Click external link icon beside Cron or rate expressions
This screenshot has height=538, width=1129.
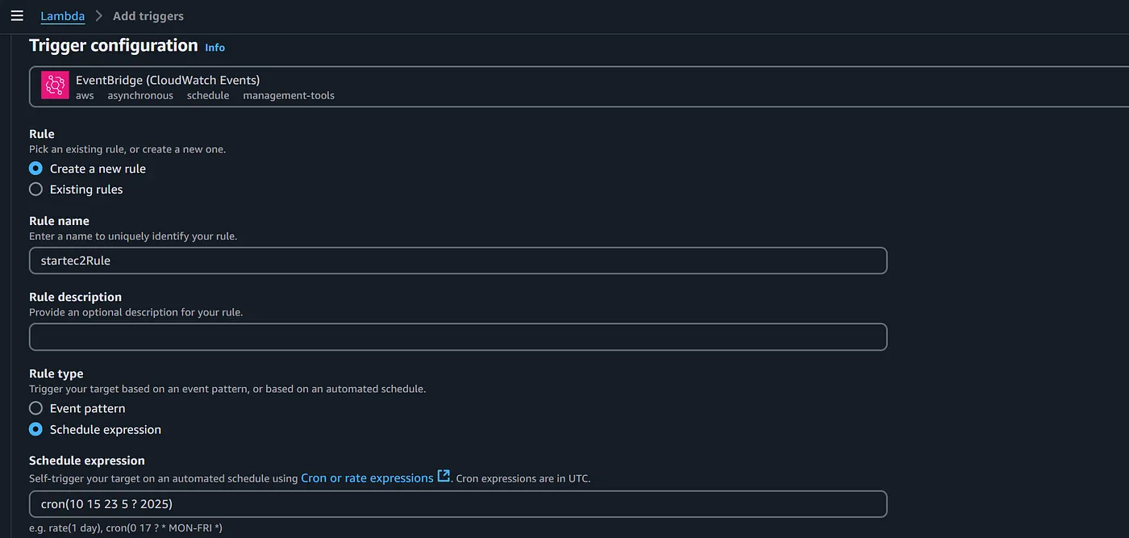click(444, 477)
